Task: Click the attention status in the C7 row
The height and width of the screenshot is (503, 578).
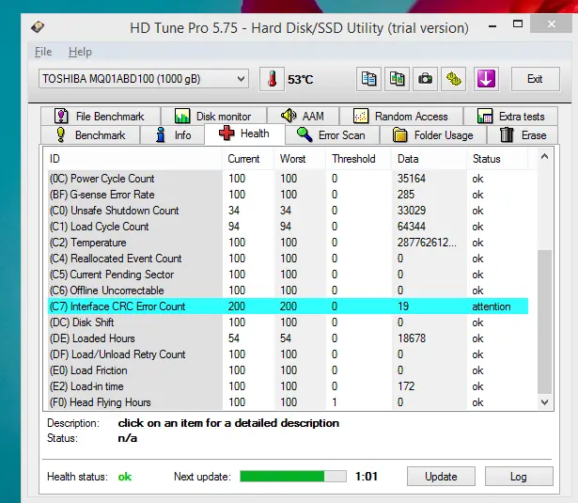Action: (x=492, y=307)
